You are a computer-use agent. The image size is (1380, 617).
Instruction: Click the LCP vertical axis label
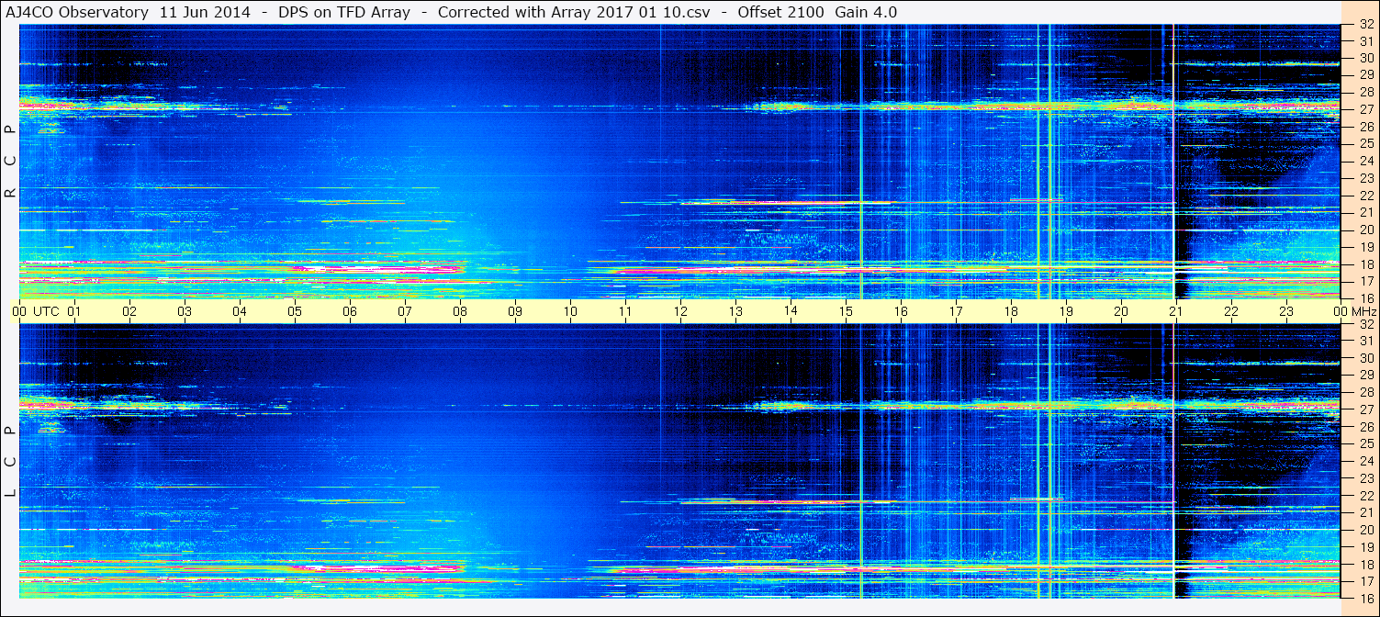10,462
